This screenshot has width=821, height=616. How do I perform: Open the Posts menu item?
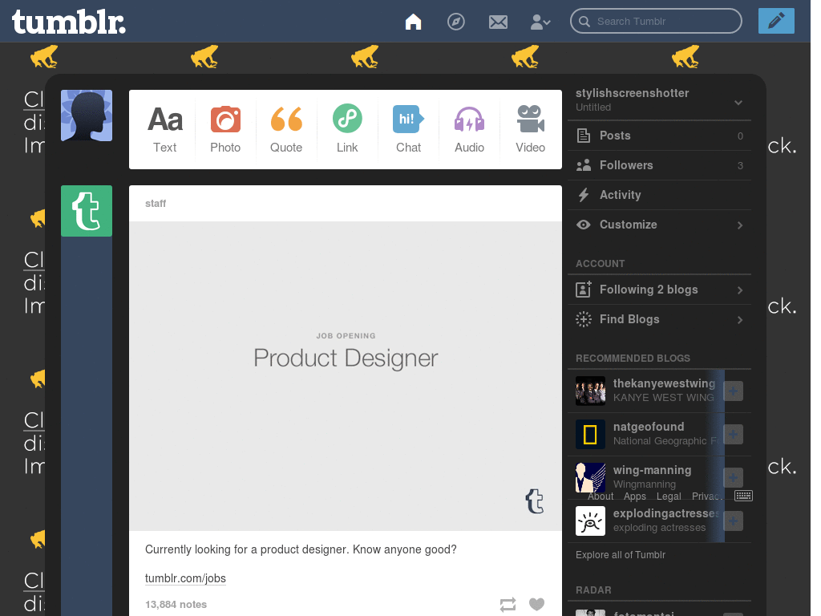coord(659,136)
